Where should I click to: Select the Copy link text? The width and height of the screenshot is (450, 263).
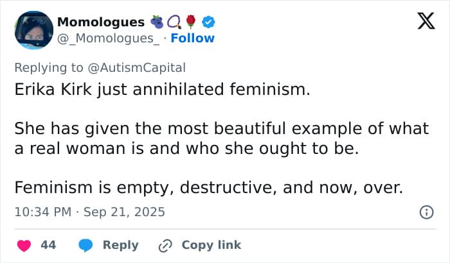pyautogui.click(x=211, y=245)
